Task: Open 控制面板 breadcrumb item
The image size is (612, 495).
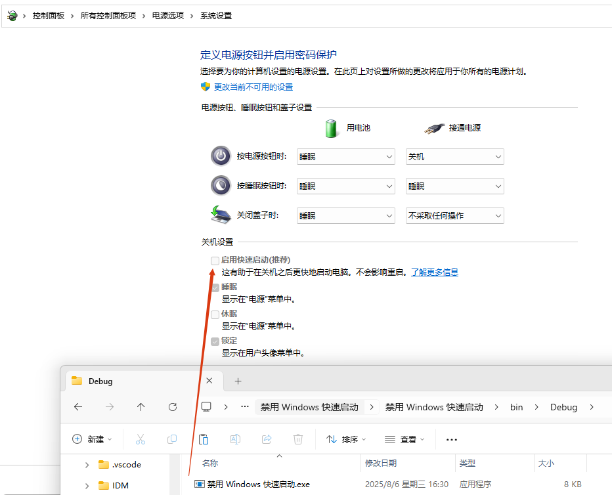Action: 49,16
